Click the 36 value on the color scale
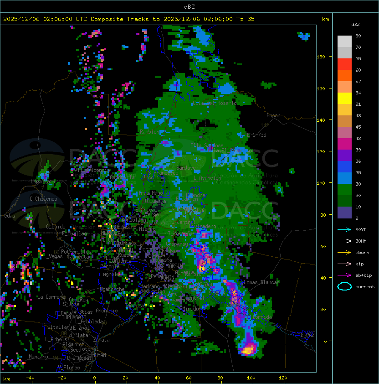 pos(358,161)
